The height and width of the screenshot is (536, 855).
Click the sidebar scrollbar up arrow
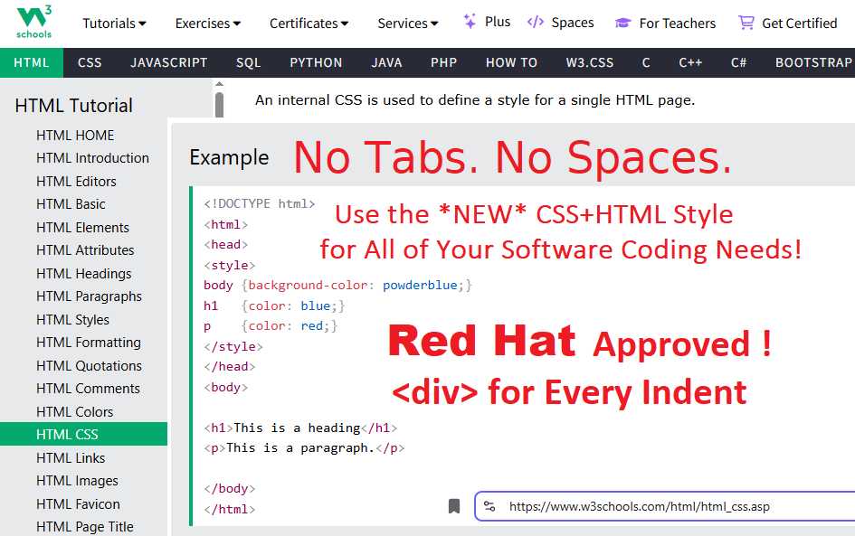coord(219,84)
